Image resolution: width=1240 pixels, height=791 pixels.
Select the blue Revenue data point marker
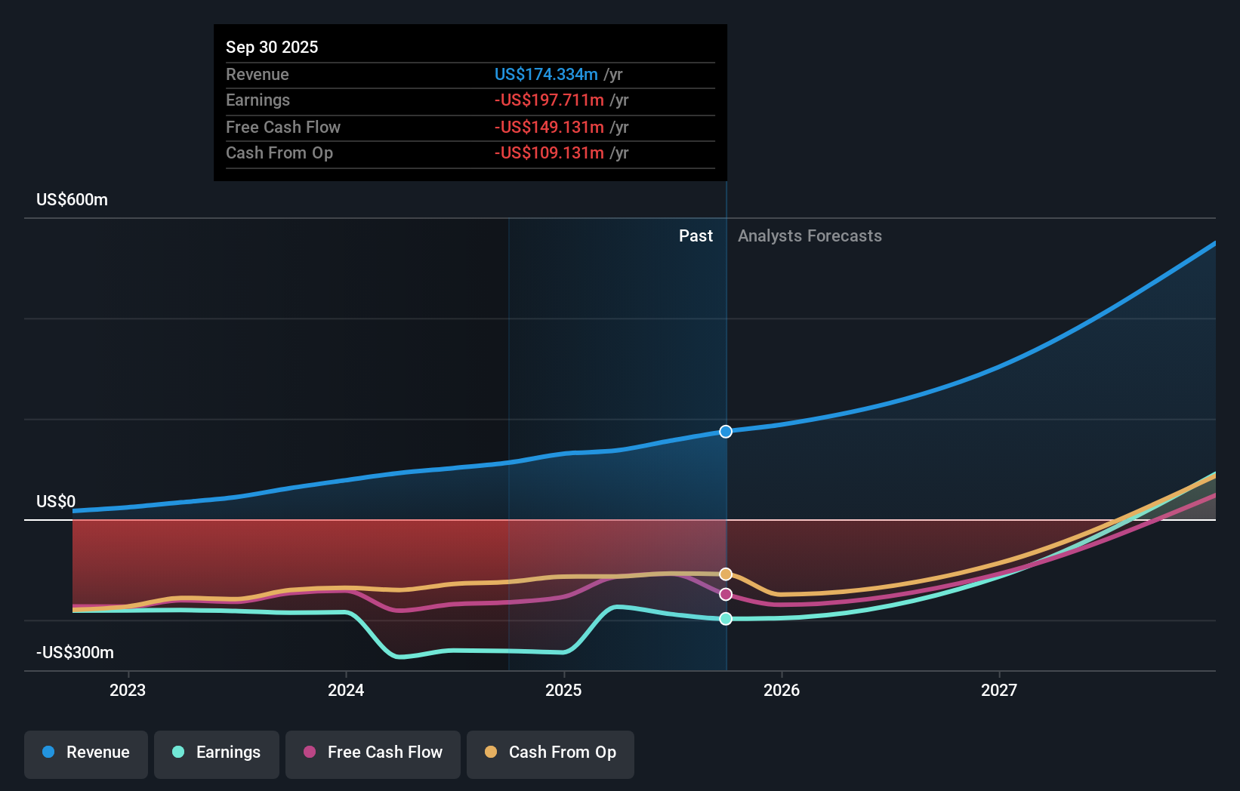725,431
